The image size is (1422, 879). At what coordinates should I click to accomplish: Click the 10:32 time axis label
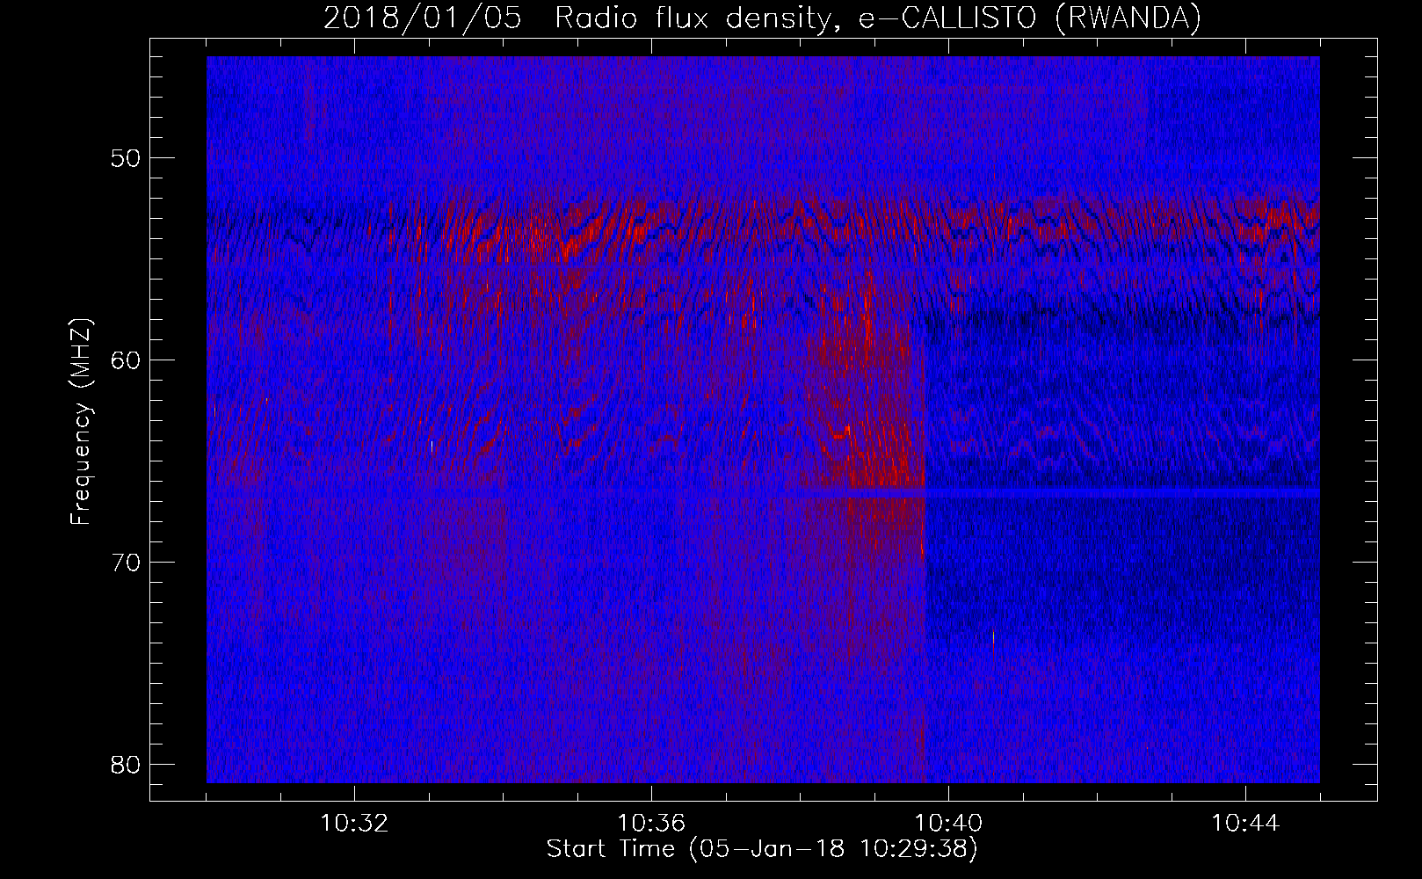pos(354,824)
